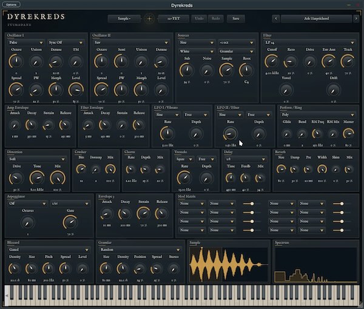Image resolution: width=364 pixels, height=309 pixels.
Task: Click the Crusher Bits knob
Action: point(81,169)
